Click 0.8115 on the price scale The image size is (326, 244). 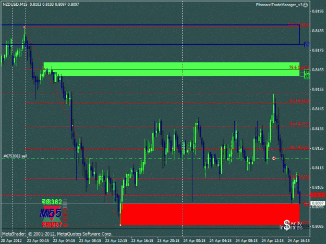(318, 168)
